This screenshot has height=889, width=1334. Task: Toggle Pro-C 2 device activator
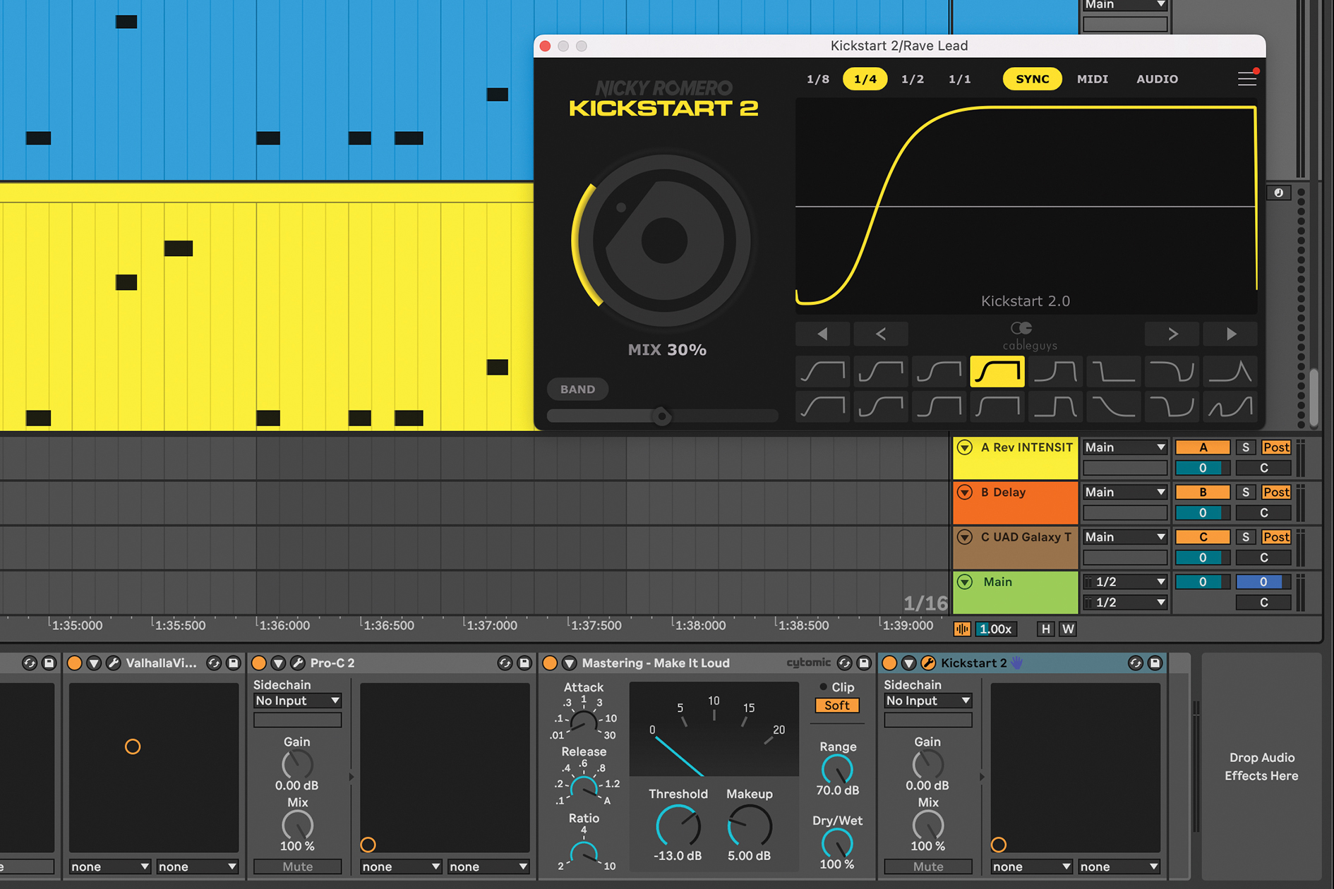pyautogui.click(x=259, y=663)
